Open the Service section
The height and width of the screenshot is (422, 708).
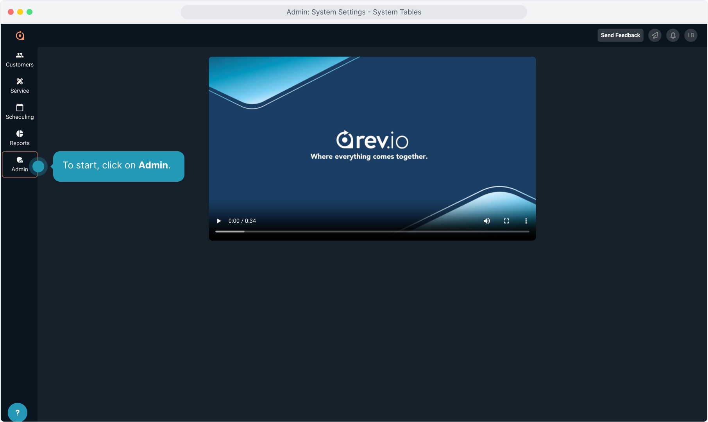(20, 86)
